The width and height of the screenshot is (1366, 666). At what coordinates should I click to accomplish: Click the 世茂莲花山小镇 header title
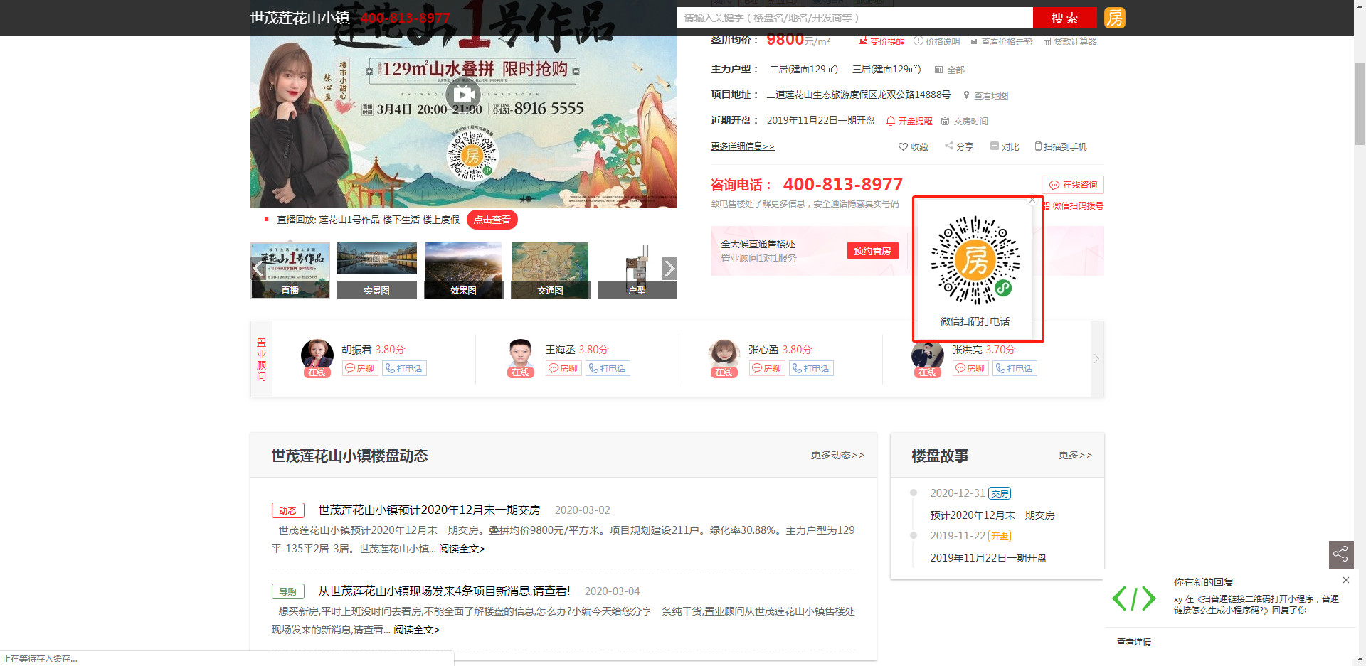(x=300, y=18)
